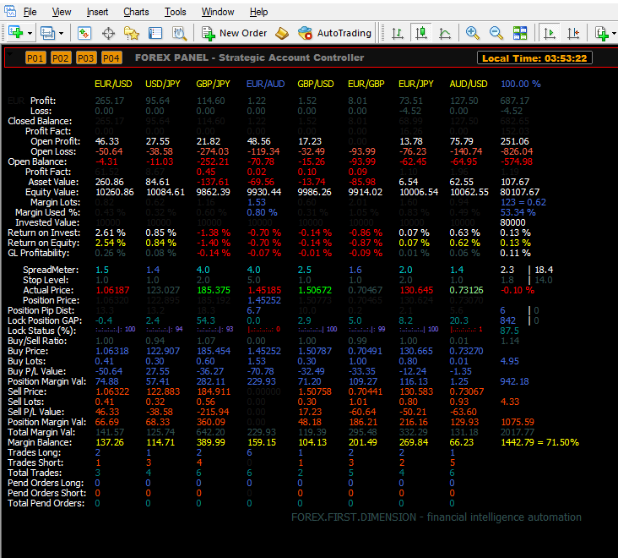Open the File menu
The width and height of the screenshot is (618, 558).
[30, 12]
